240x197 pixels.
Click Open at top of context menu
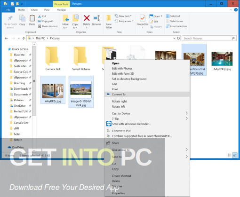pyautogui.click(x=147, y=63)
